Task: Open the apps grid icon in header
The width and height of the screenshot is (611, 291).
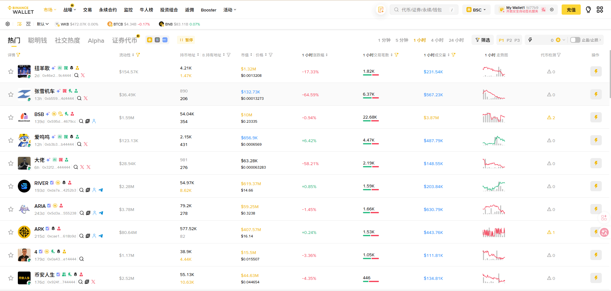Action: point(600,10)
